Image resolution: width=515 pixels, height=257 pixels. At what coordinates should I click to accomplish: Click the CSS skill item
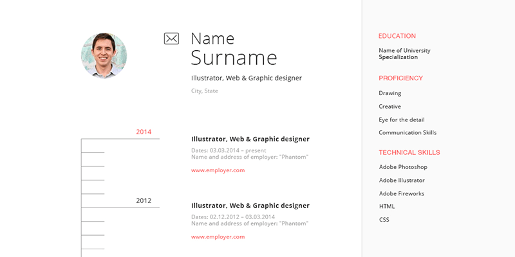pyautogui.click(x=384, y=220)
